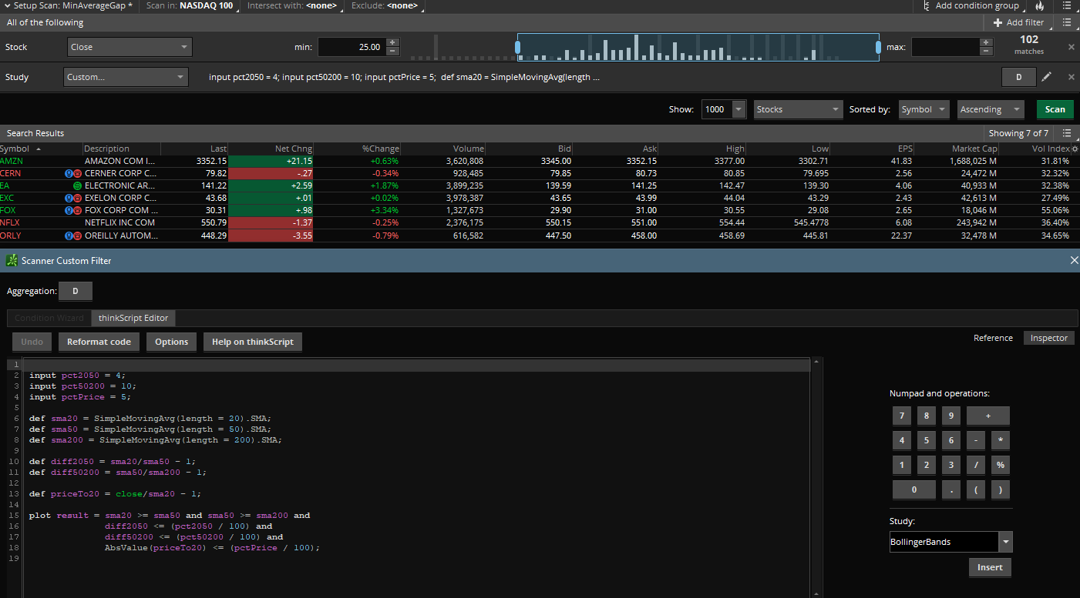The image size is (1080, 598).
Task: Edit the custom study with the pencil icon
Action: point(1046,77)
